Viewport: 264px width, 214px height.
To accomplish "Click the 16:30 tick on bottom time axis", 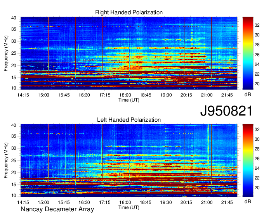I will 84,202.
